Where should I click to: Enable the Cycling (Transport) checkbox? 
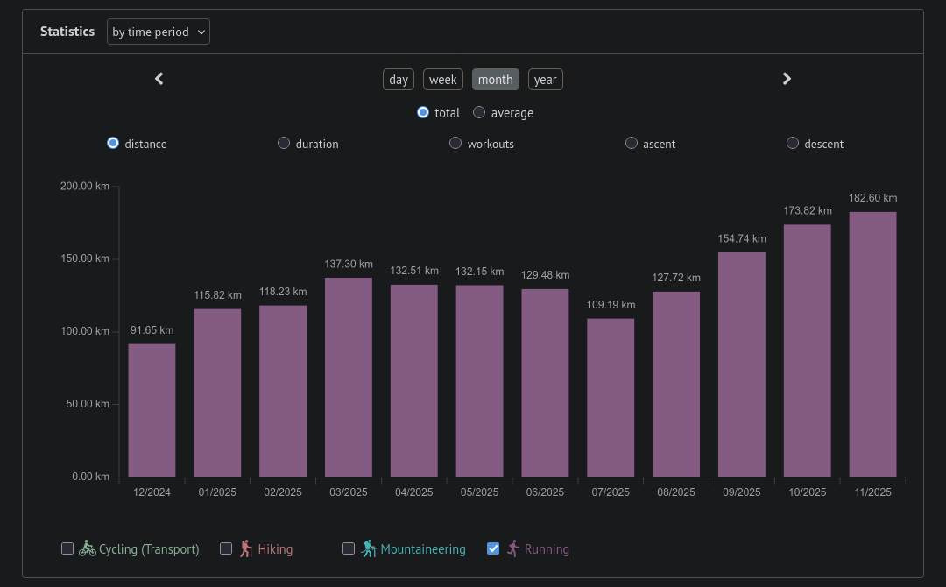(67, 548)
